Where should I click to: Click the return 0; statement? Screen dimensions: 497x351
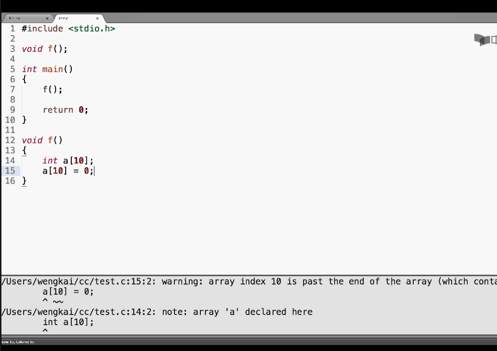[65, 110]
